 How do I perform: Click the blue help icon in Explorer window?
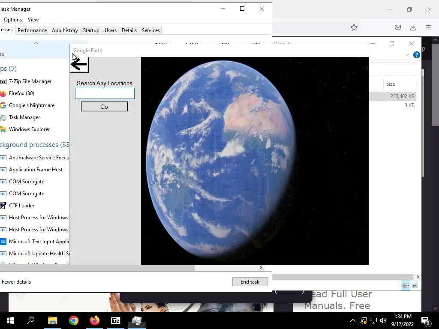[x=417, y=55]
